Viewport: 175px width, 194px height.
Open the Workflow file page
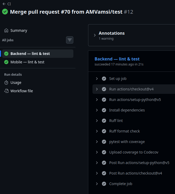(x=38, y=91)
